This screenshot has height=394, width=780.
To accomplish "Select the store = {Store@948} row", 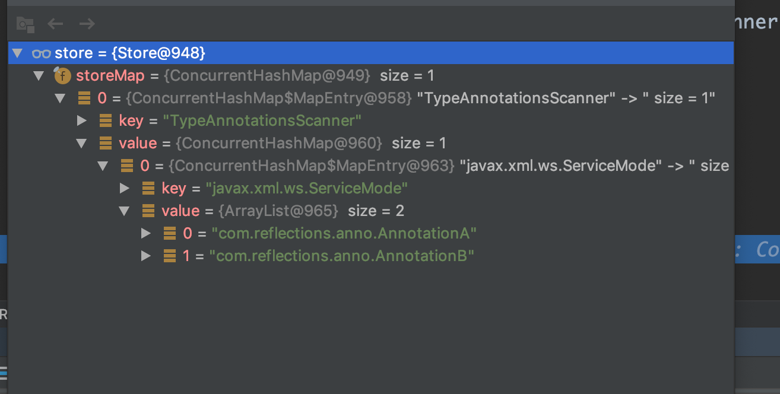I will 131,53.
